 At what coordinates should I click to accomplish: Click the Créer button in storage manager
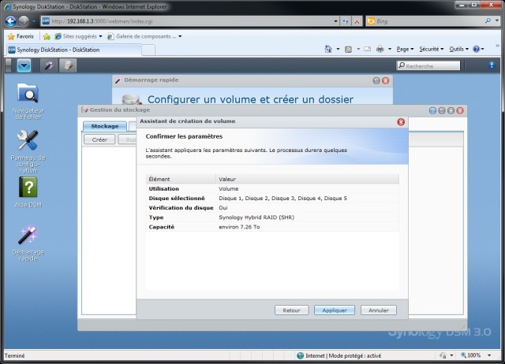[99, 139]
